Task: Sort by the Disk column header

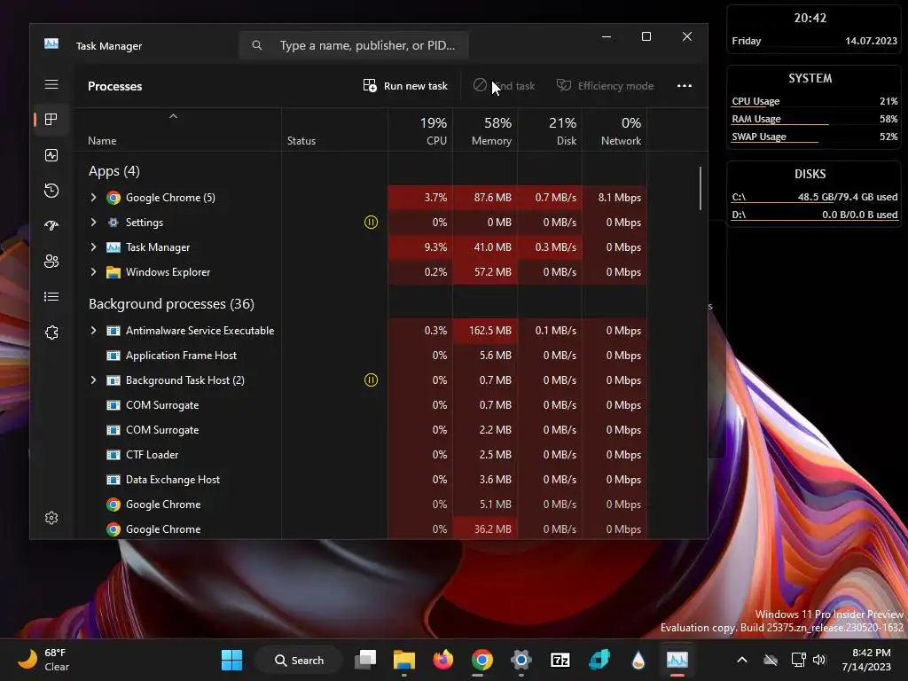Action: click(x=550, y=130)
